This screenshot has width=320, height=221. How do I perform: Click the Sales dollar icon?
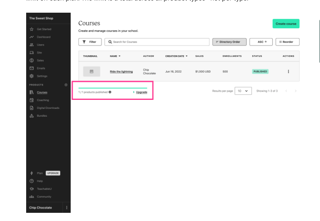(31, 60)
